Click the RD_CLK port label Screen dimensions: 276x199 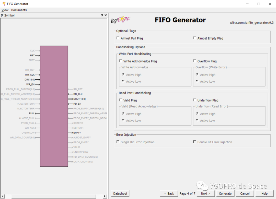click(78, 94)
